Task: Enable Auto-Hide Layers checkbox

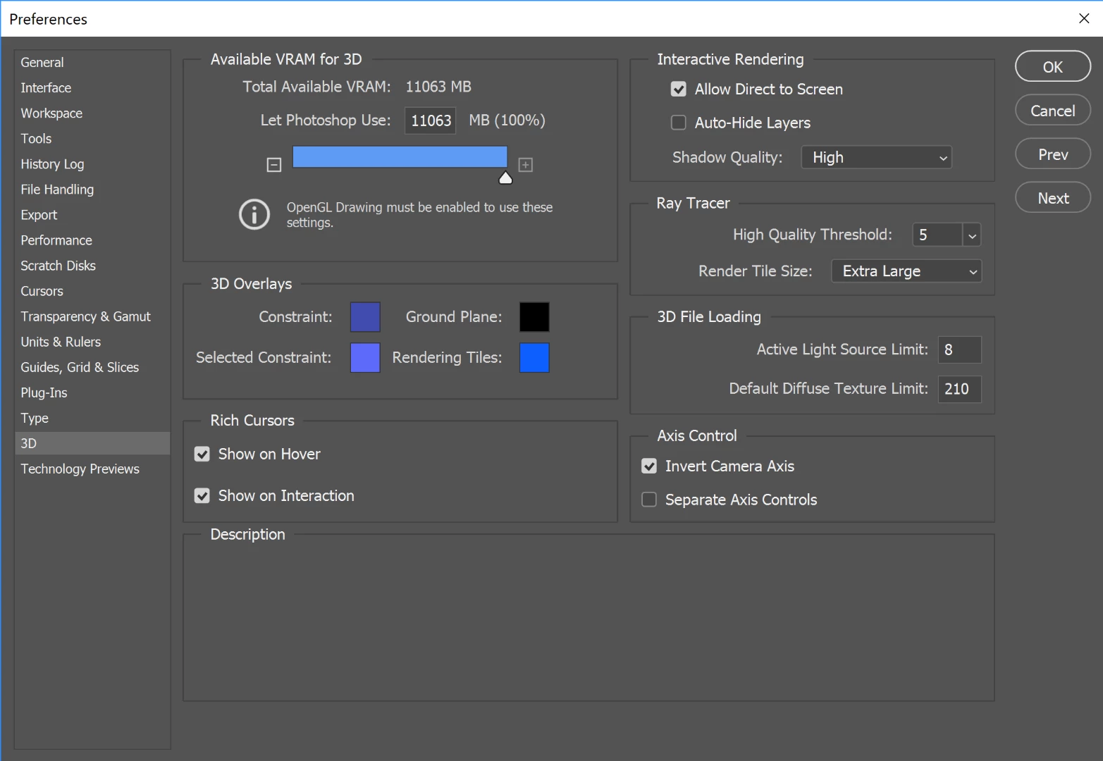Action: pos(679,123)
